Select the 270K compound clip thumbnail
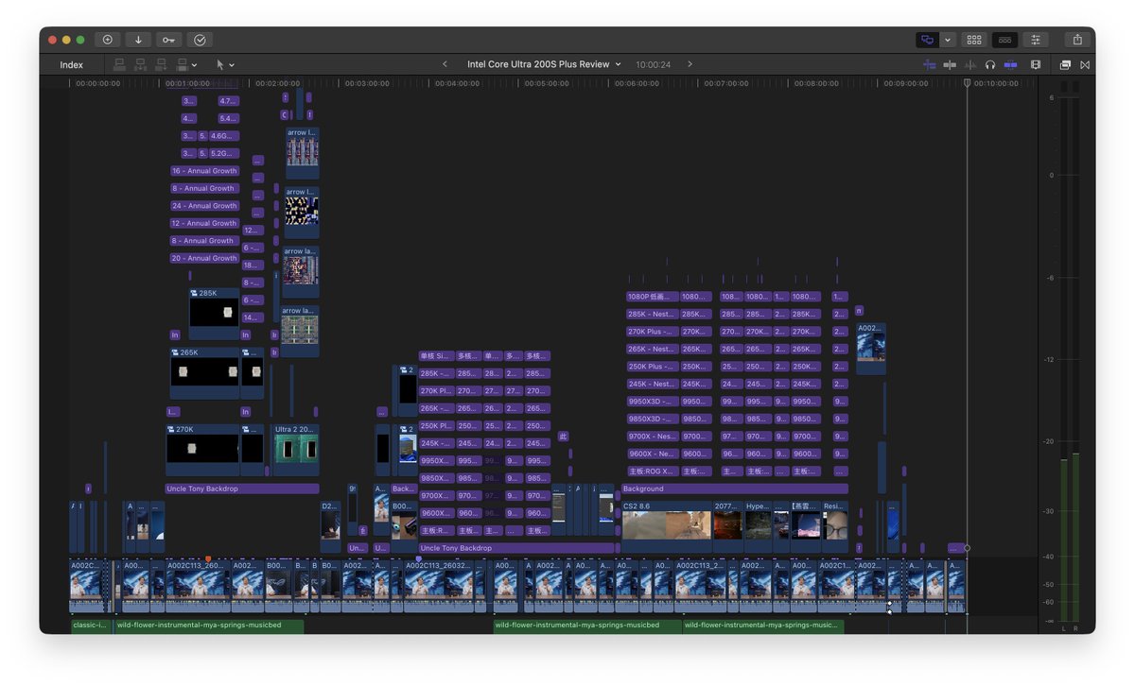The height and width of the screenshot is (686, 1135). (202, 450)
